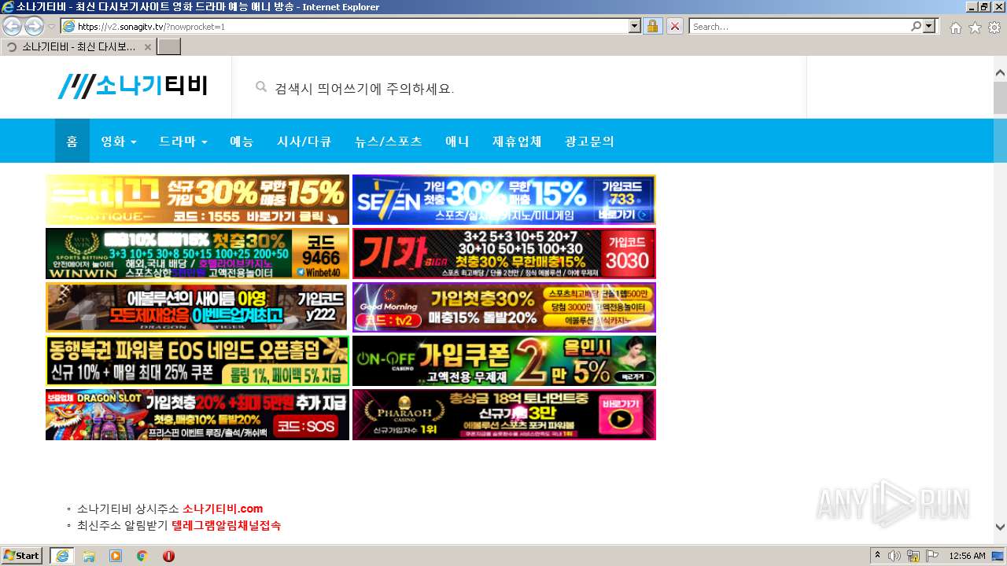Click the 소나기티비 site logo

(133, 86)
